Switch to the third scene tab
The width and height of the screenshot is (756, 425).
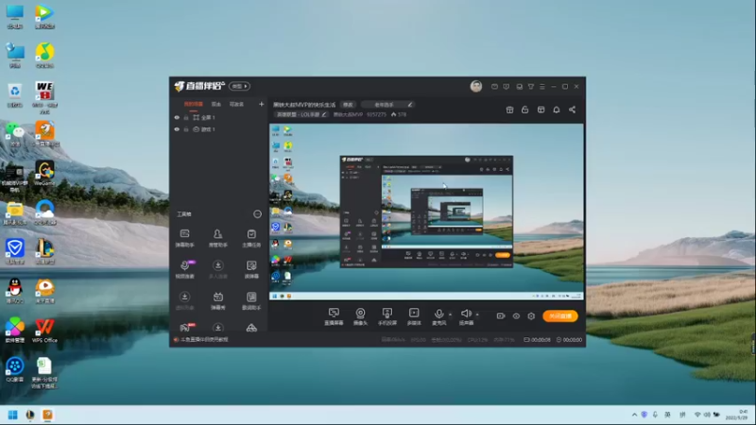[236, 104]
